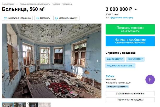
Task: Click the compare list icon
Action: point(38,18)
